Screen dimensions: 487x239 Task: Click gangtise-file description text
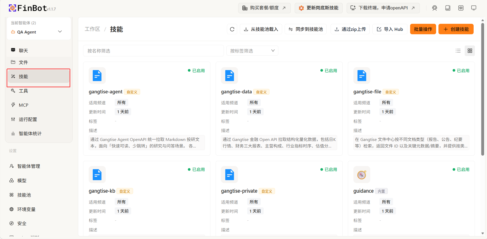coord(411,143)
